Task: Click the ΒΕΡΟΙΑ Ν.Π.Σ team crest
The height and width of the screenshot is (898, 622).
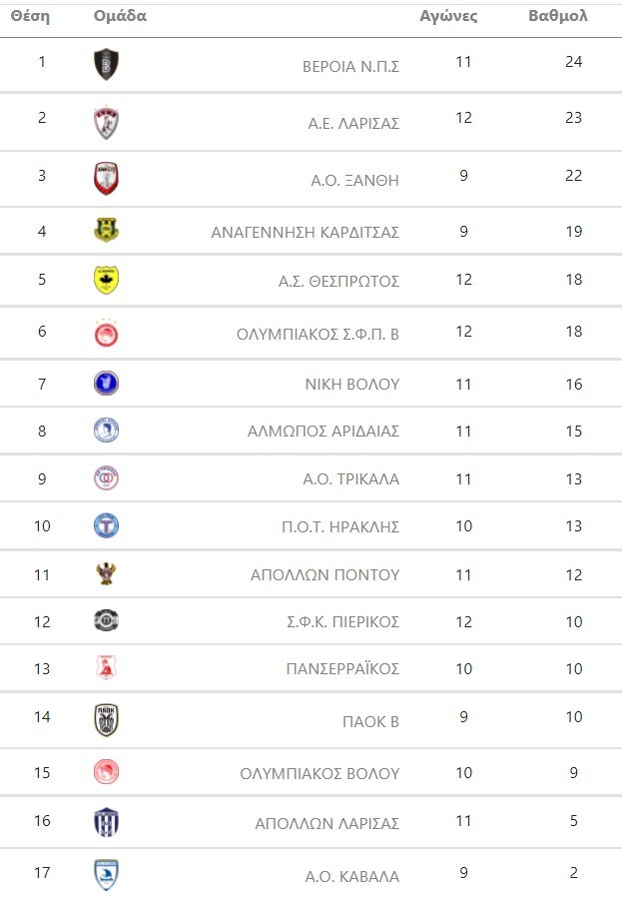Action: pyautogui.click(x=106, y=65)
